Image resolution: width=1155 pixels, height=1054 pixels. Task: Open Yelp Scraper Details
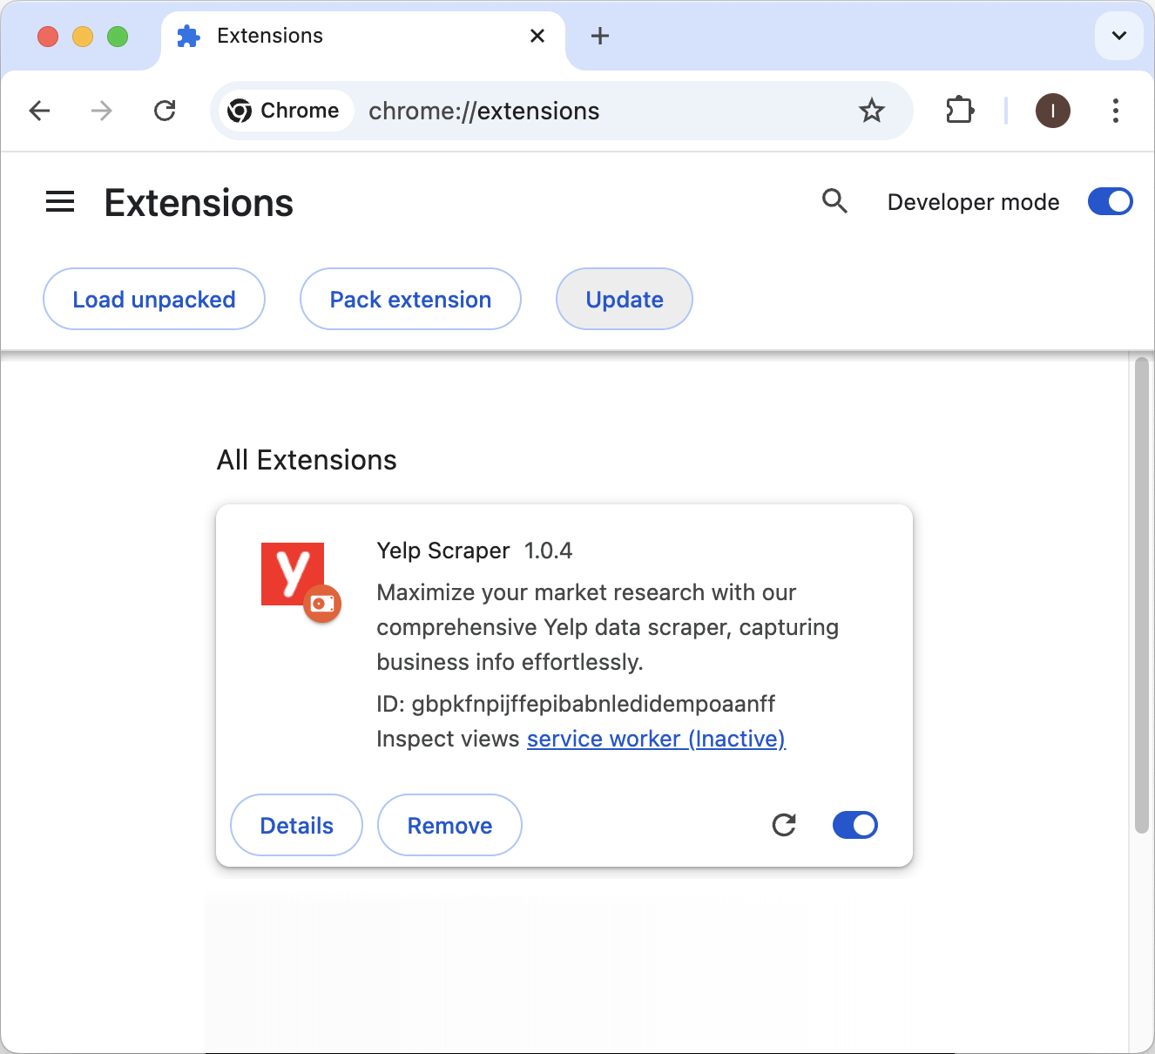tap(296, 825)
